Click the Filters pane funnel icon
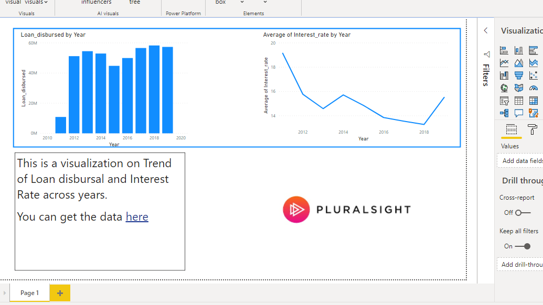The image size is (543, 305). pos(486,55)
